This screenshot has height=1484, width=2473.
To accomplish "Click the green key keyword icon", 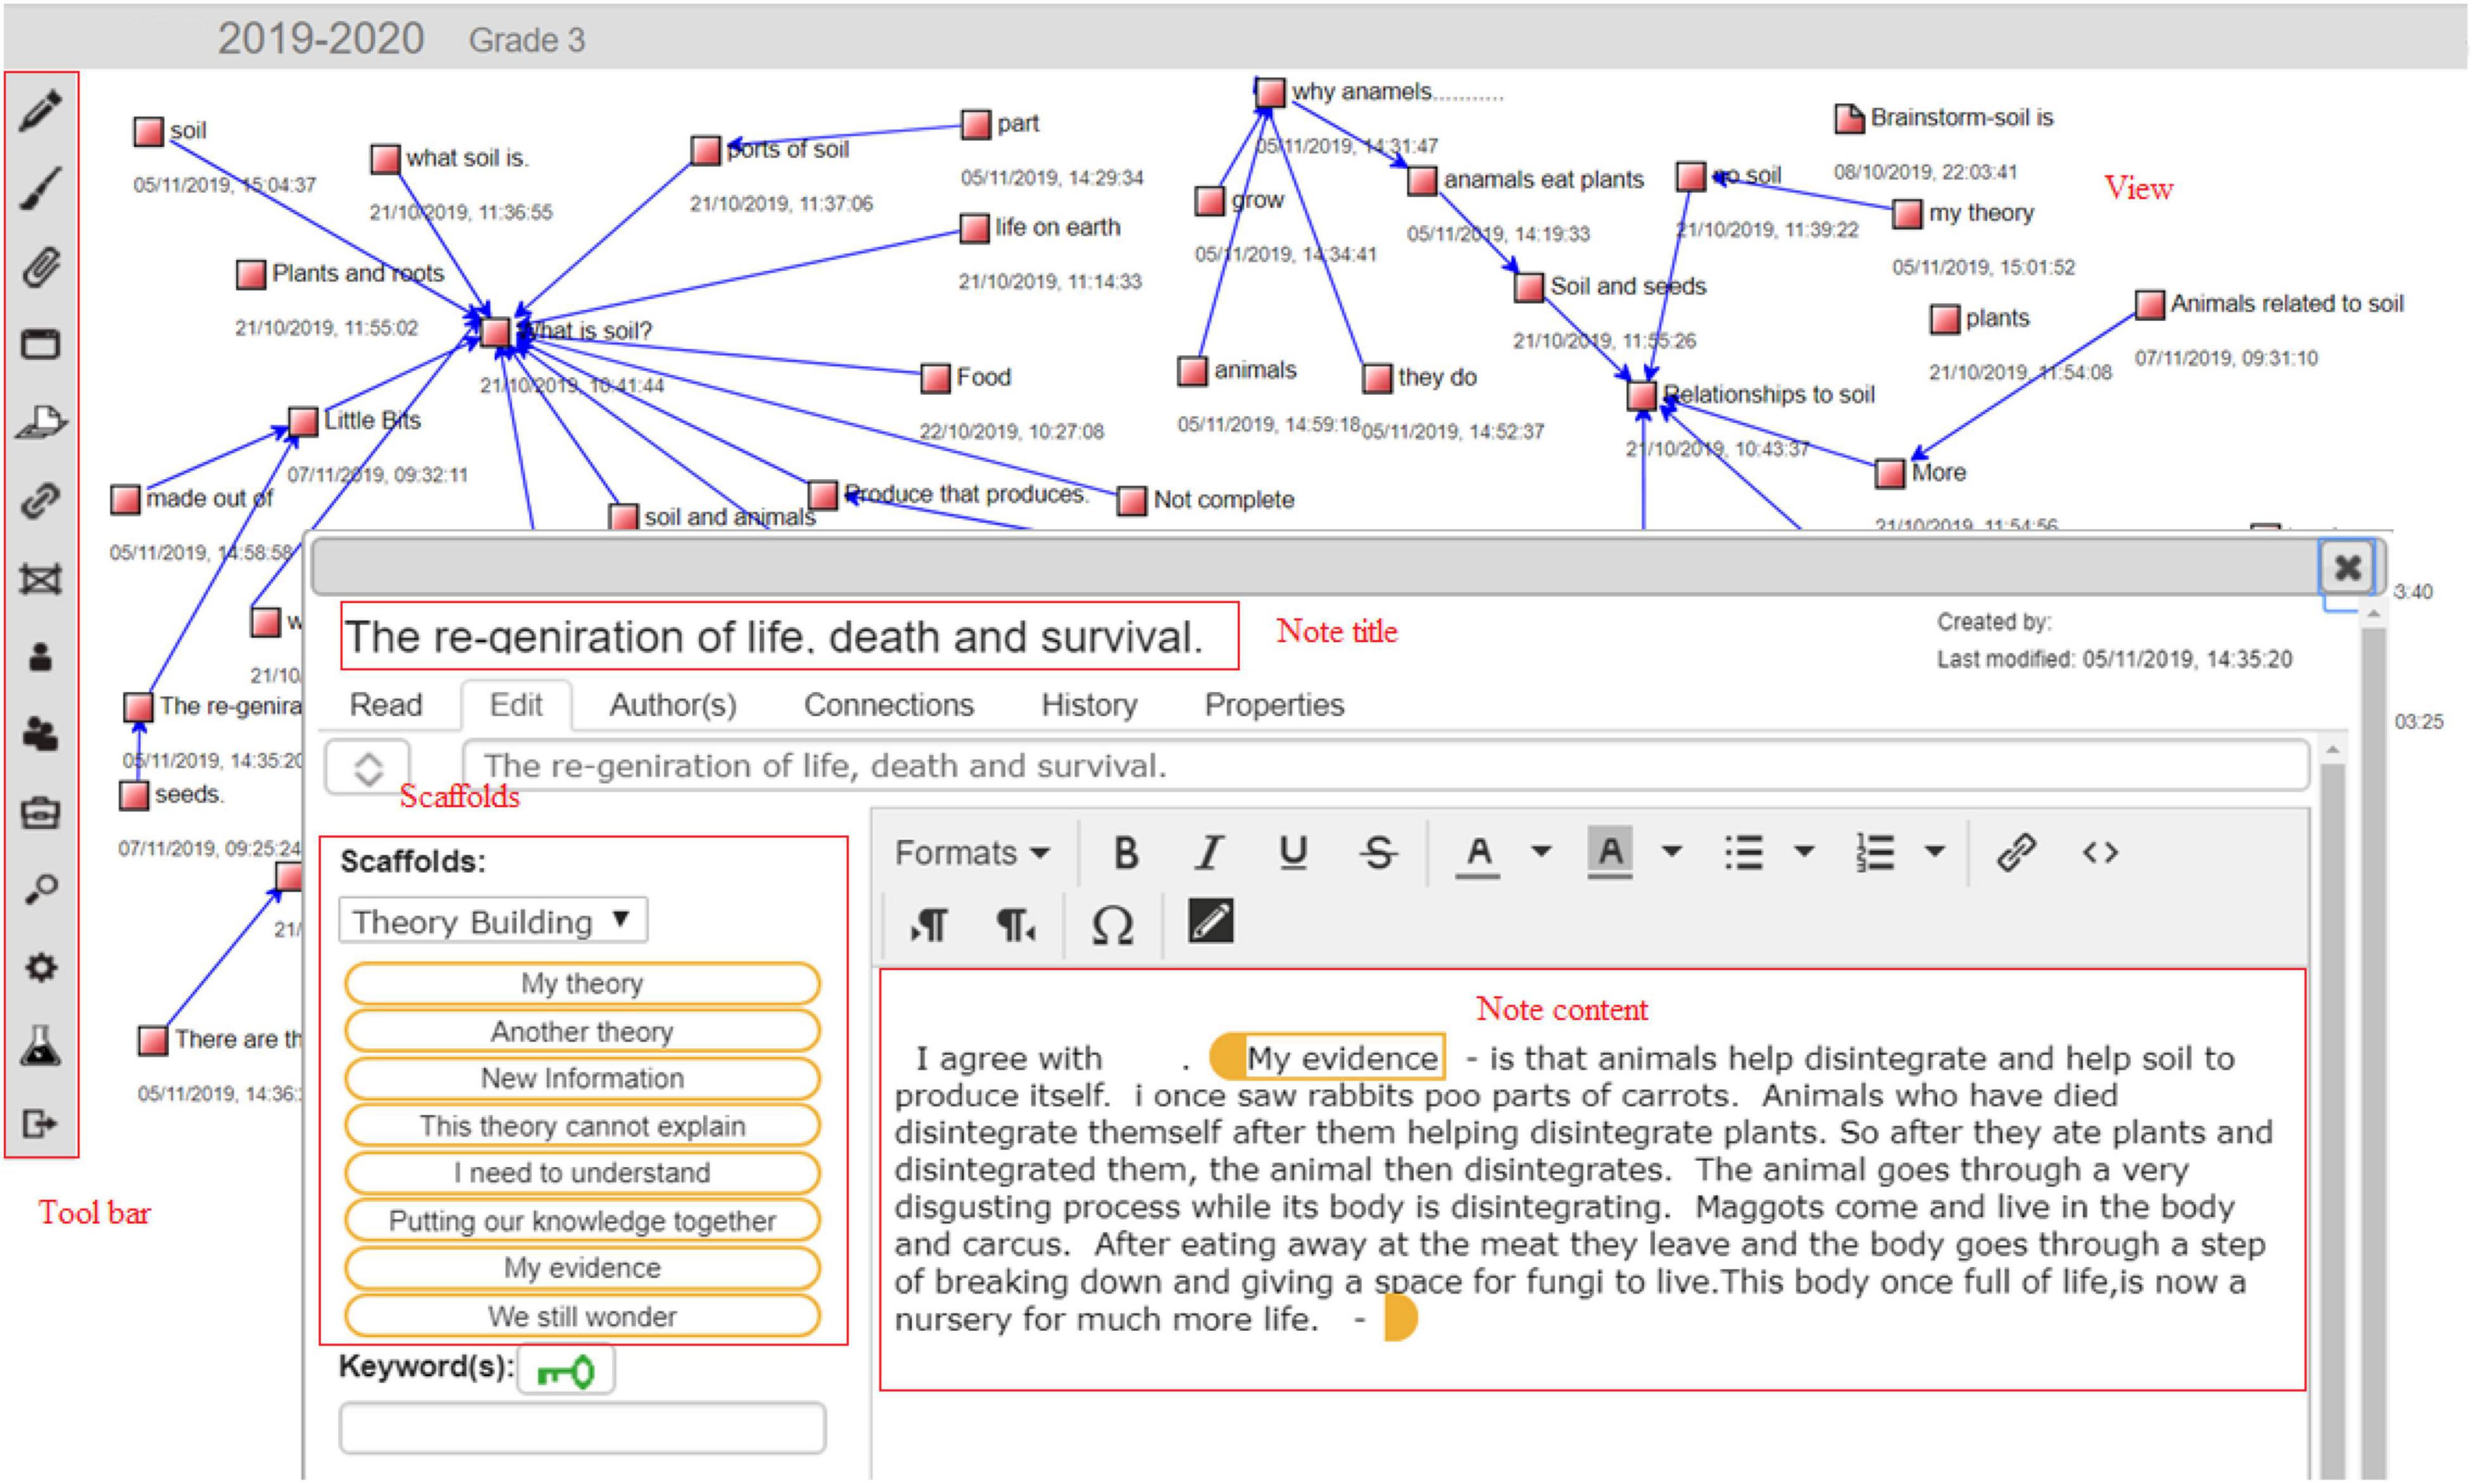I will tap(566, 1371).
